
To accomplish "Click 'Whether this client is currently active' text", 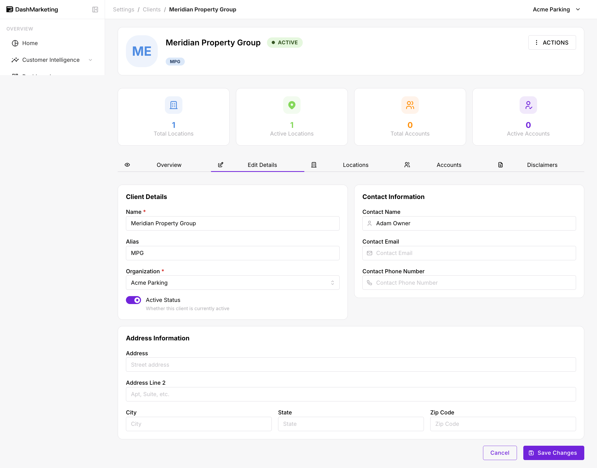I will point(187,309).
